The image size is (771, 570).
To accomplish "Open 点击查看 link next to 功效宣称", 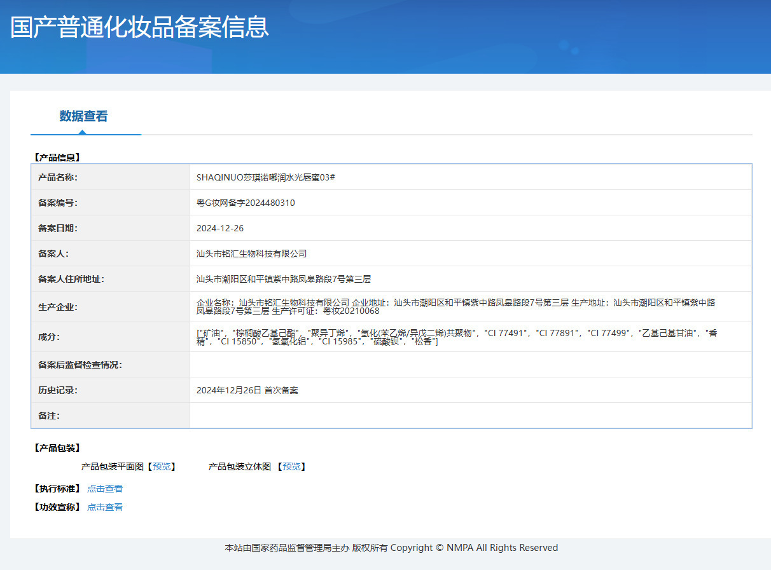I will point(105,507).
